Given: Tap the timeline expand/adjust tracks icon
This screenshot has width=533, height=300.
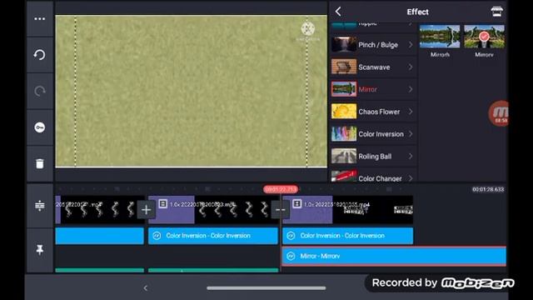Looking at the screenshot, I should pyautogui.click(x=40, y=206).
